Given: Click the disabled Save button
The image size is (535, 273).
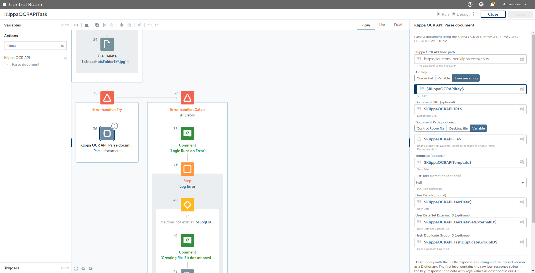Looking at the screenshot, I should click(520, 14).
